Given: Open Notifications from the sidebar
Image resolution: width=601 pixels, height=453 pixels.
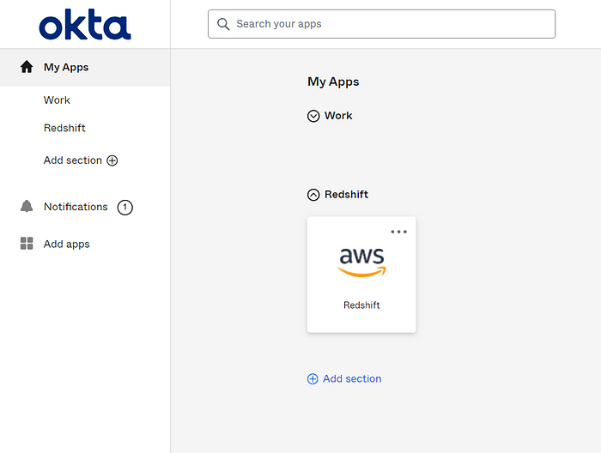Looking at the screenshot, I should click(x=76, y=207).
